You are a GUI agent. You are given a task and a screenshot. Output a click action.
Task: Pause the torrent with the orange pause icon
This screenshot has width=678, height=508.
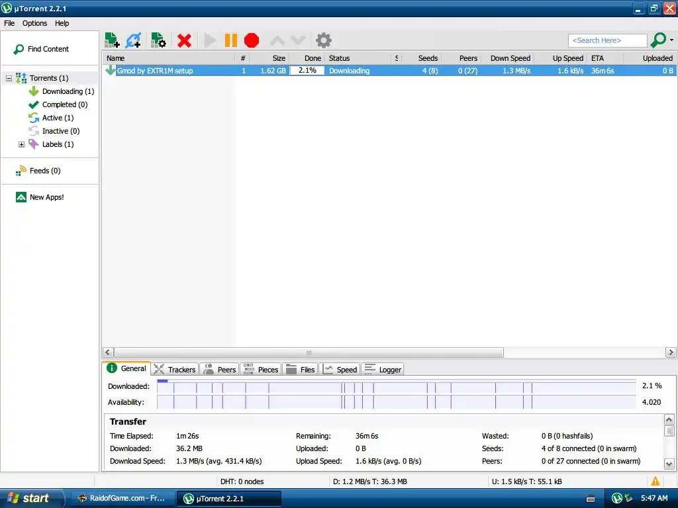(x=231, y=40)
